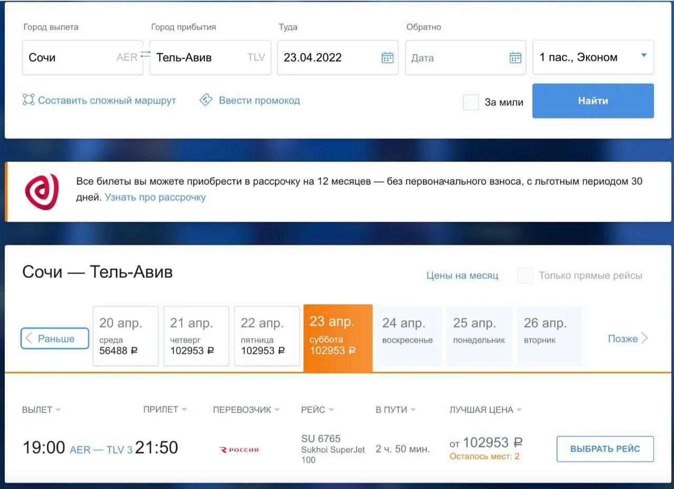The height and width of the screenshot is (489, 674).
Task: Sort by В ПУТИ column
Action: point(395,410)
